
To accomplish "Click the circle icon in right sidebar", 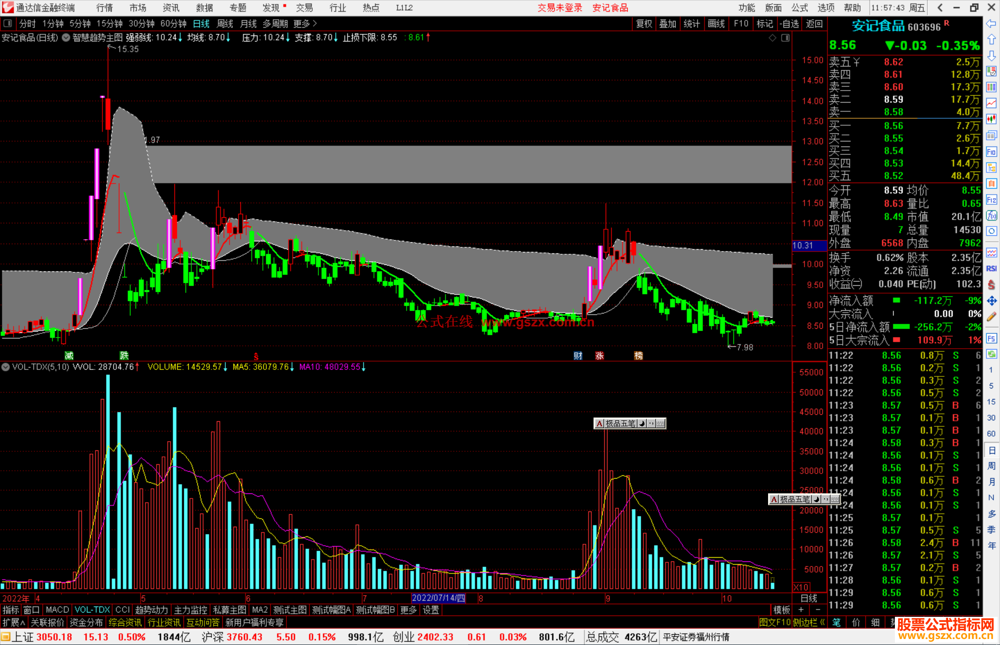I will point(991,231).
